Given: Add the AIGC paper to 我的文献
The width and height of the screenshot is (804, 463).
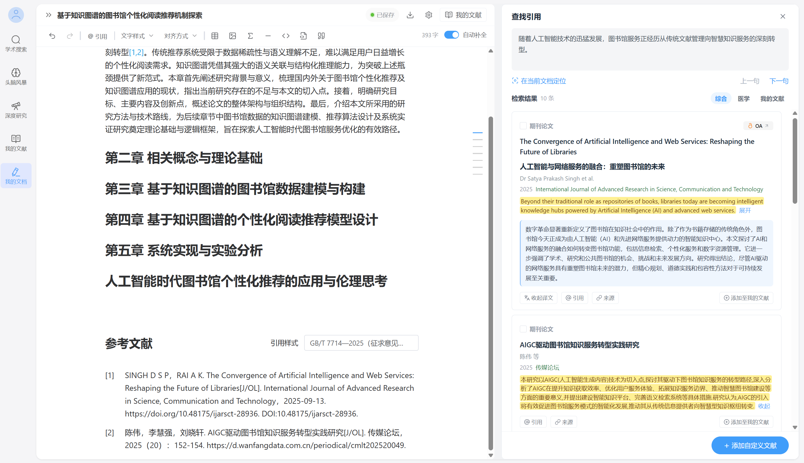Looking at the screenshot, I should coord(746,422).
